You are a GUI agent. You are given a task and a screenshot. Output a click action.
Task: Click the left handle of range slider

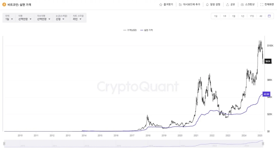click(x=4, y=143)
